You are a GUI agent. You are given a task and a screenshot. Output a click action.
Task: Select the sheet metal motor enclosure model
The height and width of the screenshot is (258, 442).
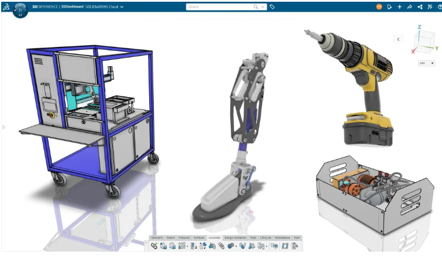pos(375,194)
